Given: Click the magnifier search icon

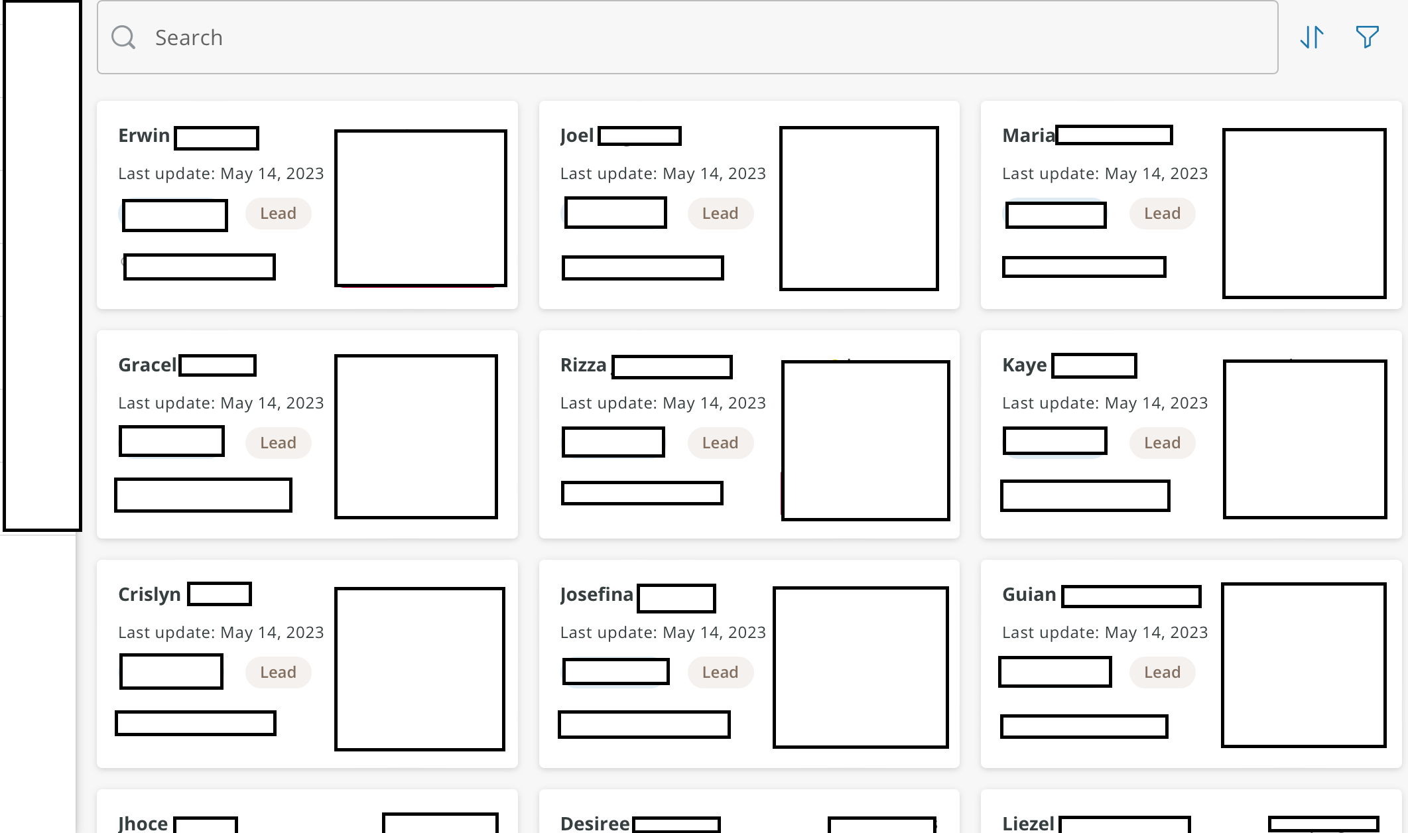Looking at the screenshot, I should [x=123, y=37].
